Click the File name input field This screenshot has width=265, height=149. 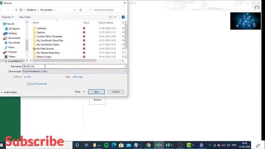[73, 66]
